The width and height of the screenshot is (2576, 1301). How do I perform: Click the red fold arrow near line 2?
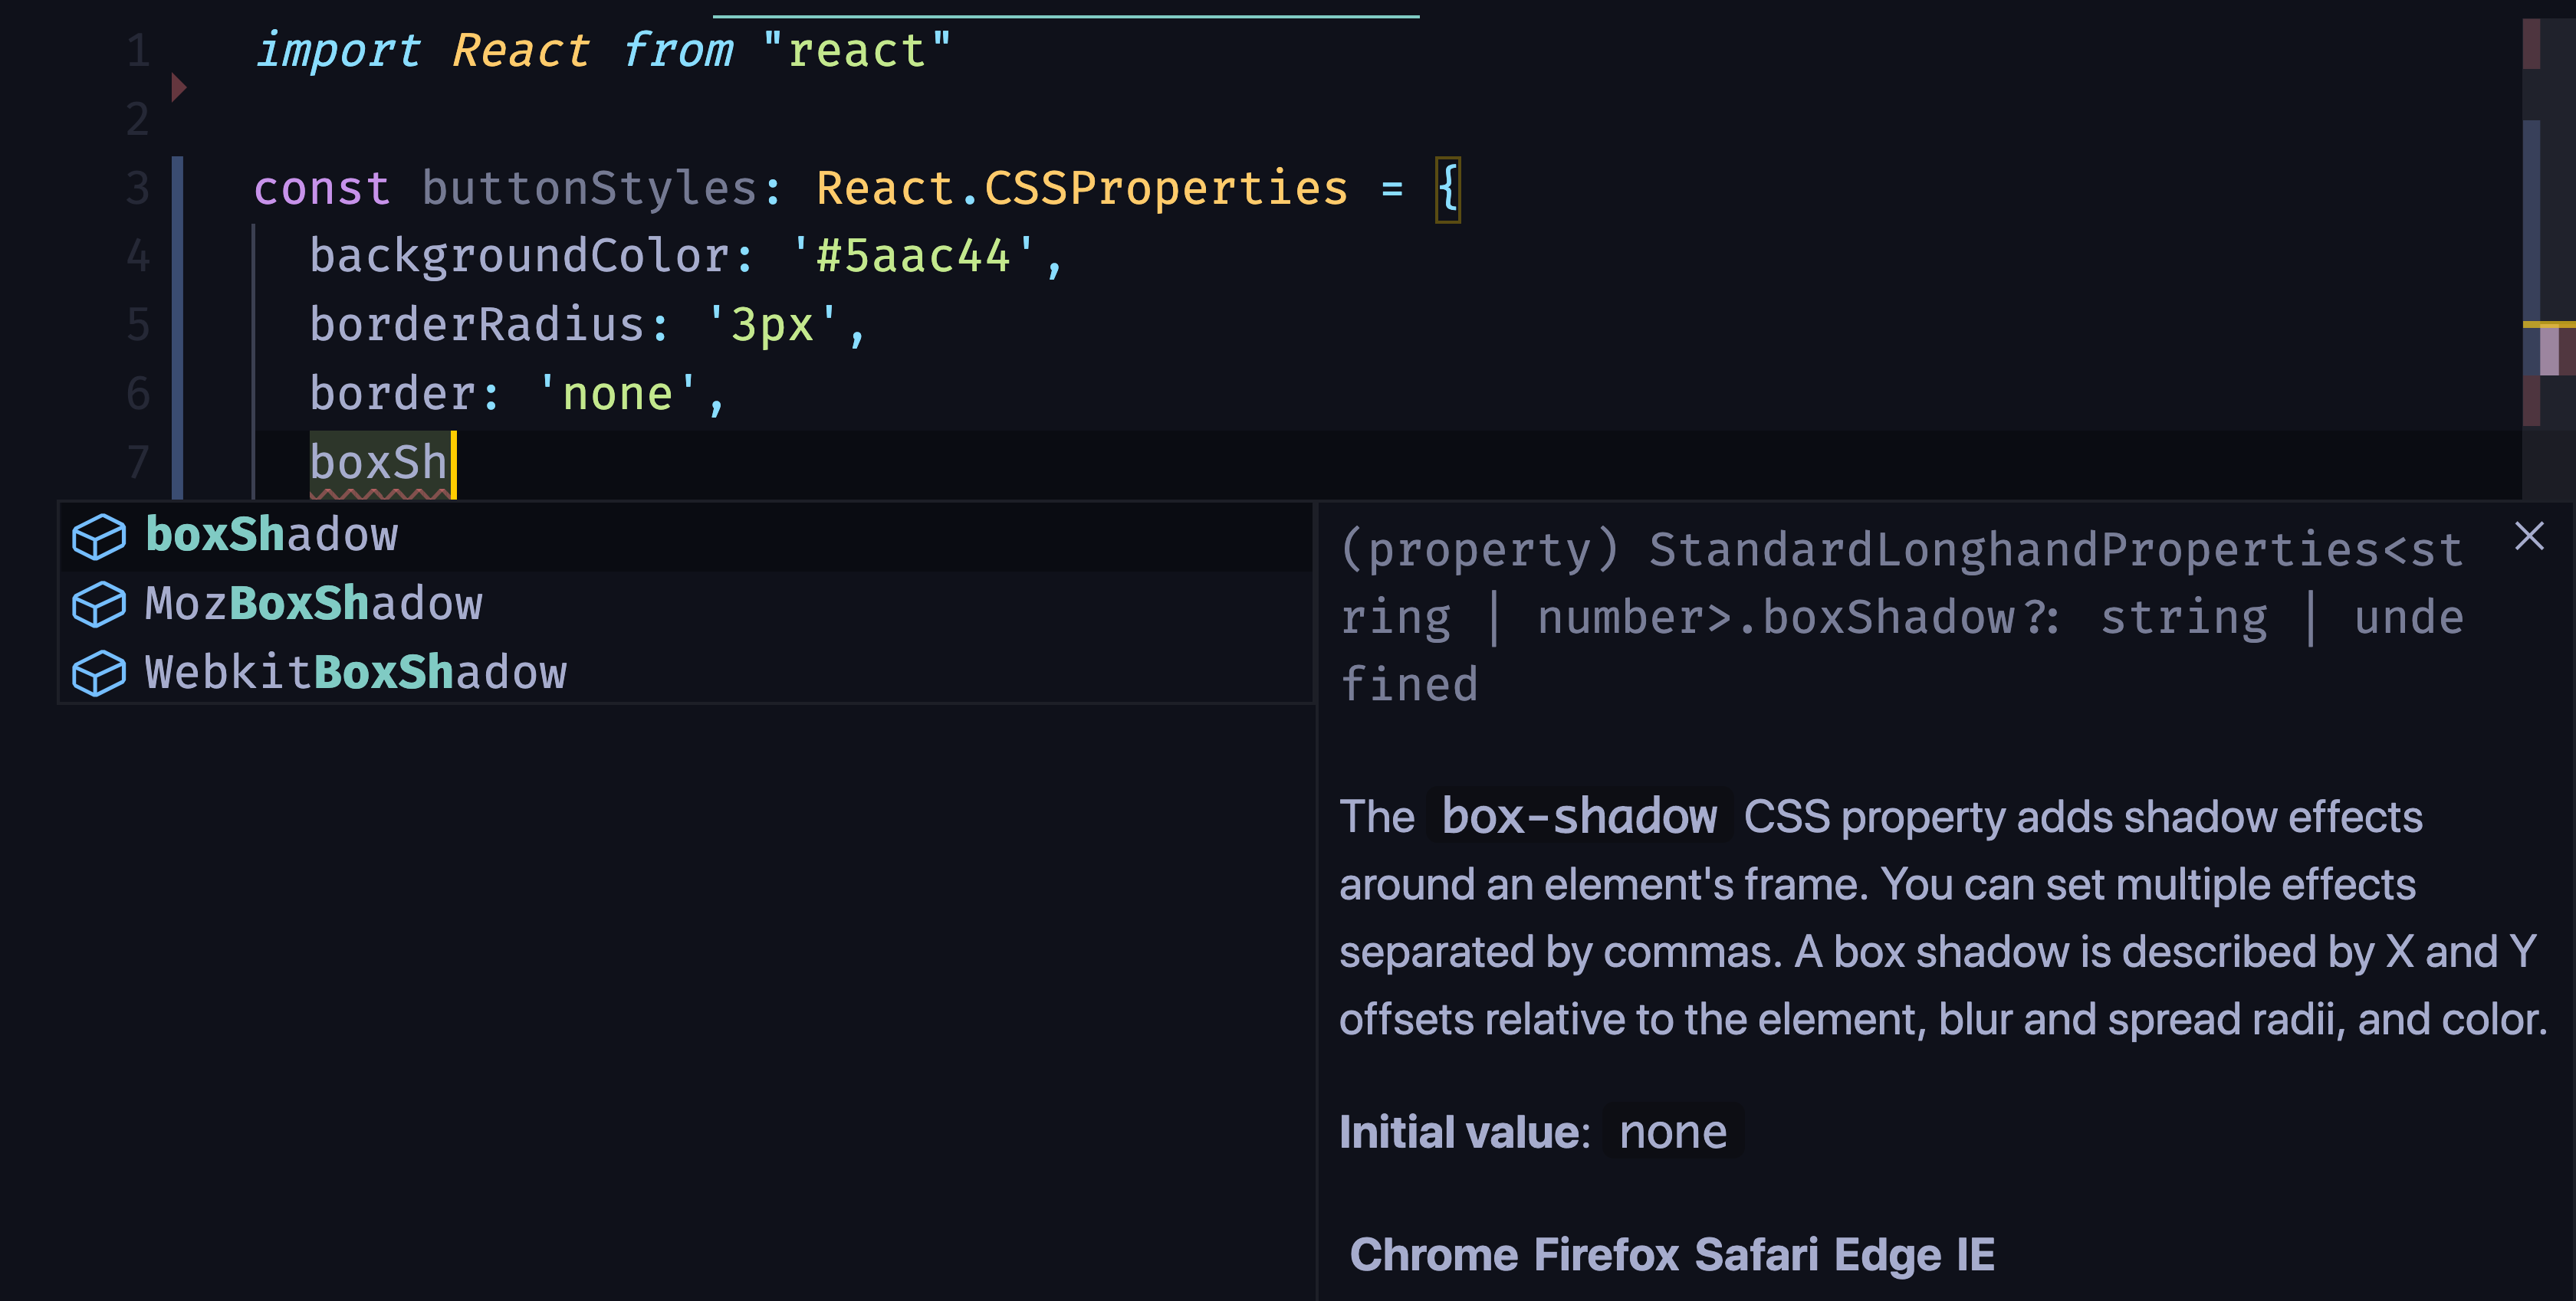click(179, 88)
